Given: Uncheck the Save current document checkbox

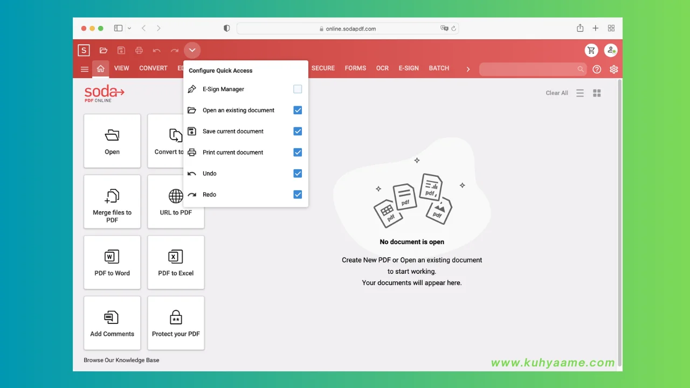Looking at the screenshot, I should pyautogui.click(x=298, y=131).
